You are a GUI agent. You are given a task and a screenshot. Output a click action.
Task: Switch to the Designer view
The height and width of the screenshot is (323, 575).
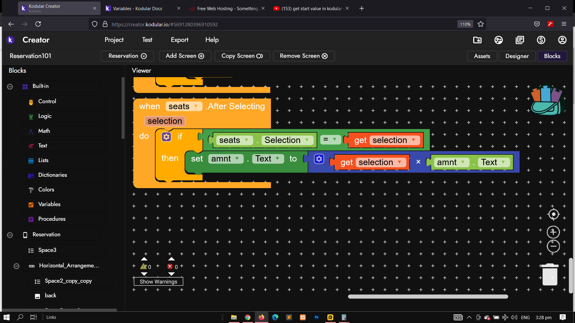click(x=517, y=56)
